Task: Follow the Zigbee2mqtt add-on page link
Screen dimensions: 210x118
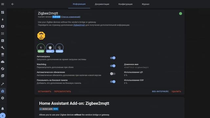Action: point(79,25)
